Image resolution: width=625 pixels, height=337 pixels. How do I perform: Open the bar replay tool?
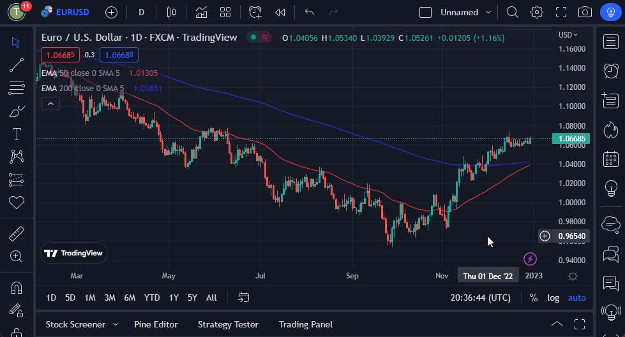(280, 12)
